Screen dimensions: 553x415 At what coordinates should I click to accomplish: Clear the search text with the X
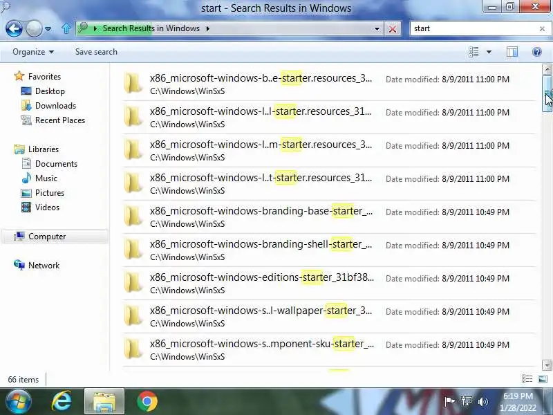[542, 28]
